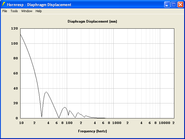The width and height of the screenshot is (185, 139).
Task: Click the 10000 frequency axis label
Action: [x=164, y=123]
